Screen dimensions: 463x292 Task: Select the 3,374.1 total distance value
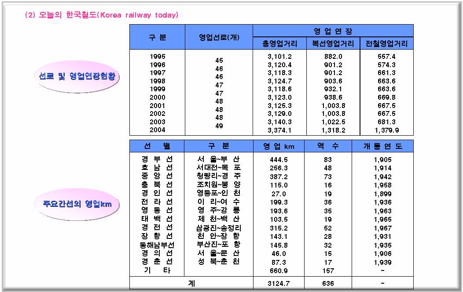[x=279, y=130]
